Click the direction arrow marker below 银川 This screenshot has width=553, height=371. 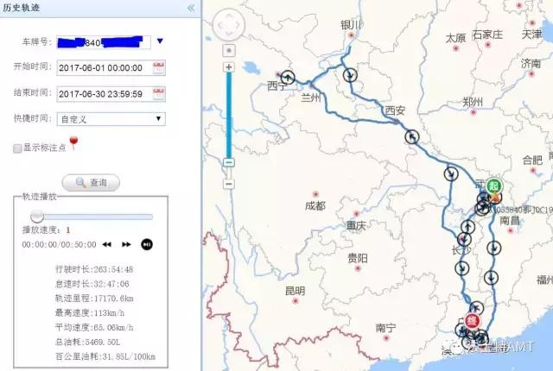pyautogui.click(x=350, y=74)
